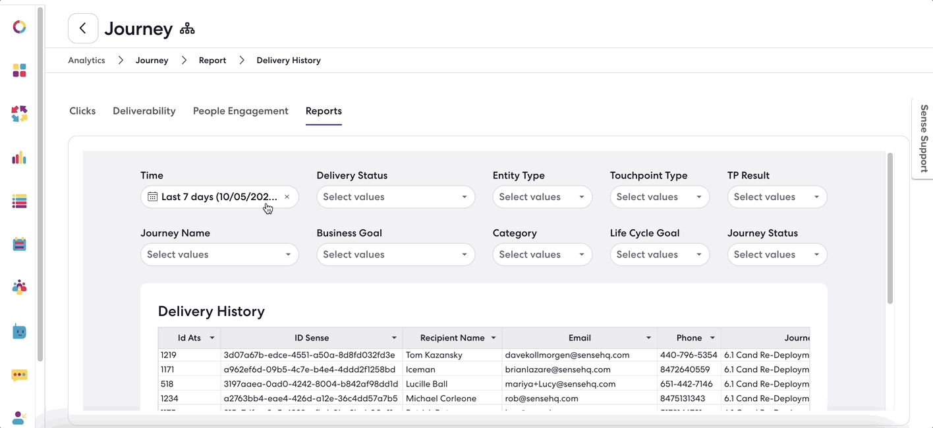Click Id Ats value 1234

tap(169, 398)
